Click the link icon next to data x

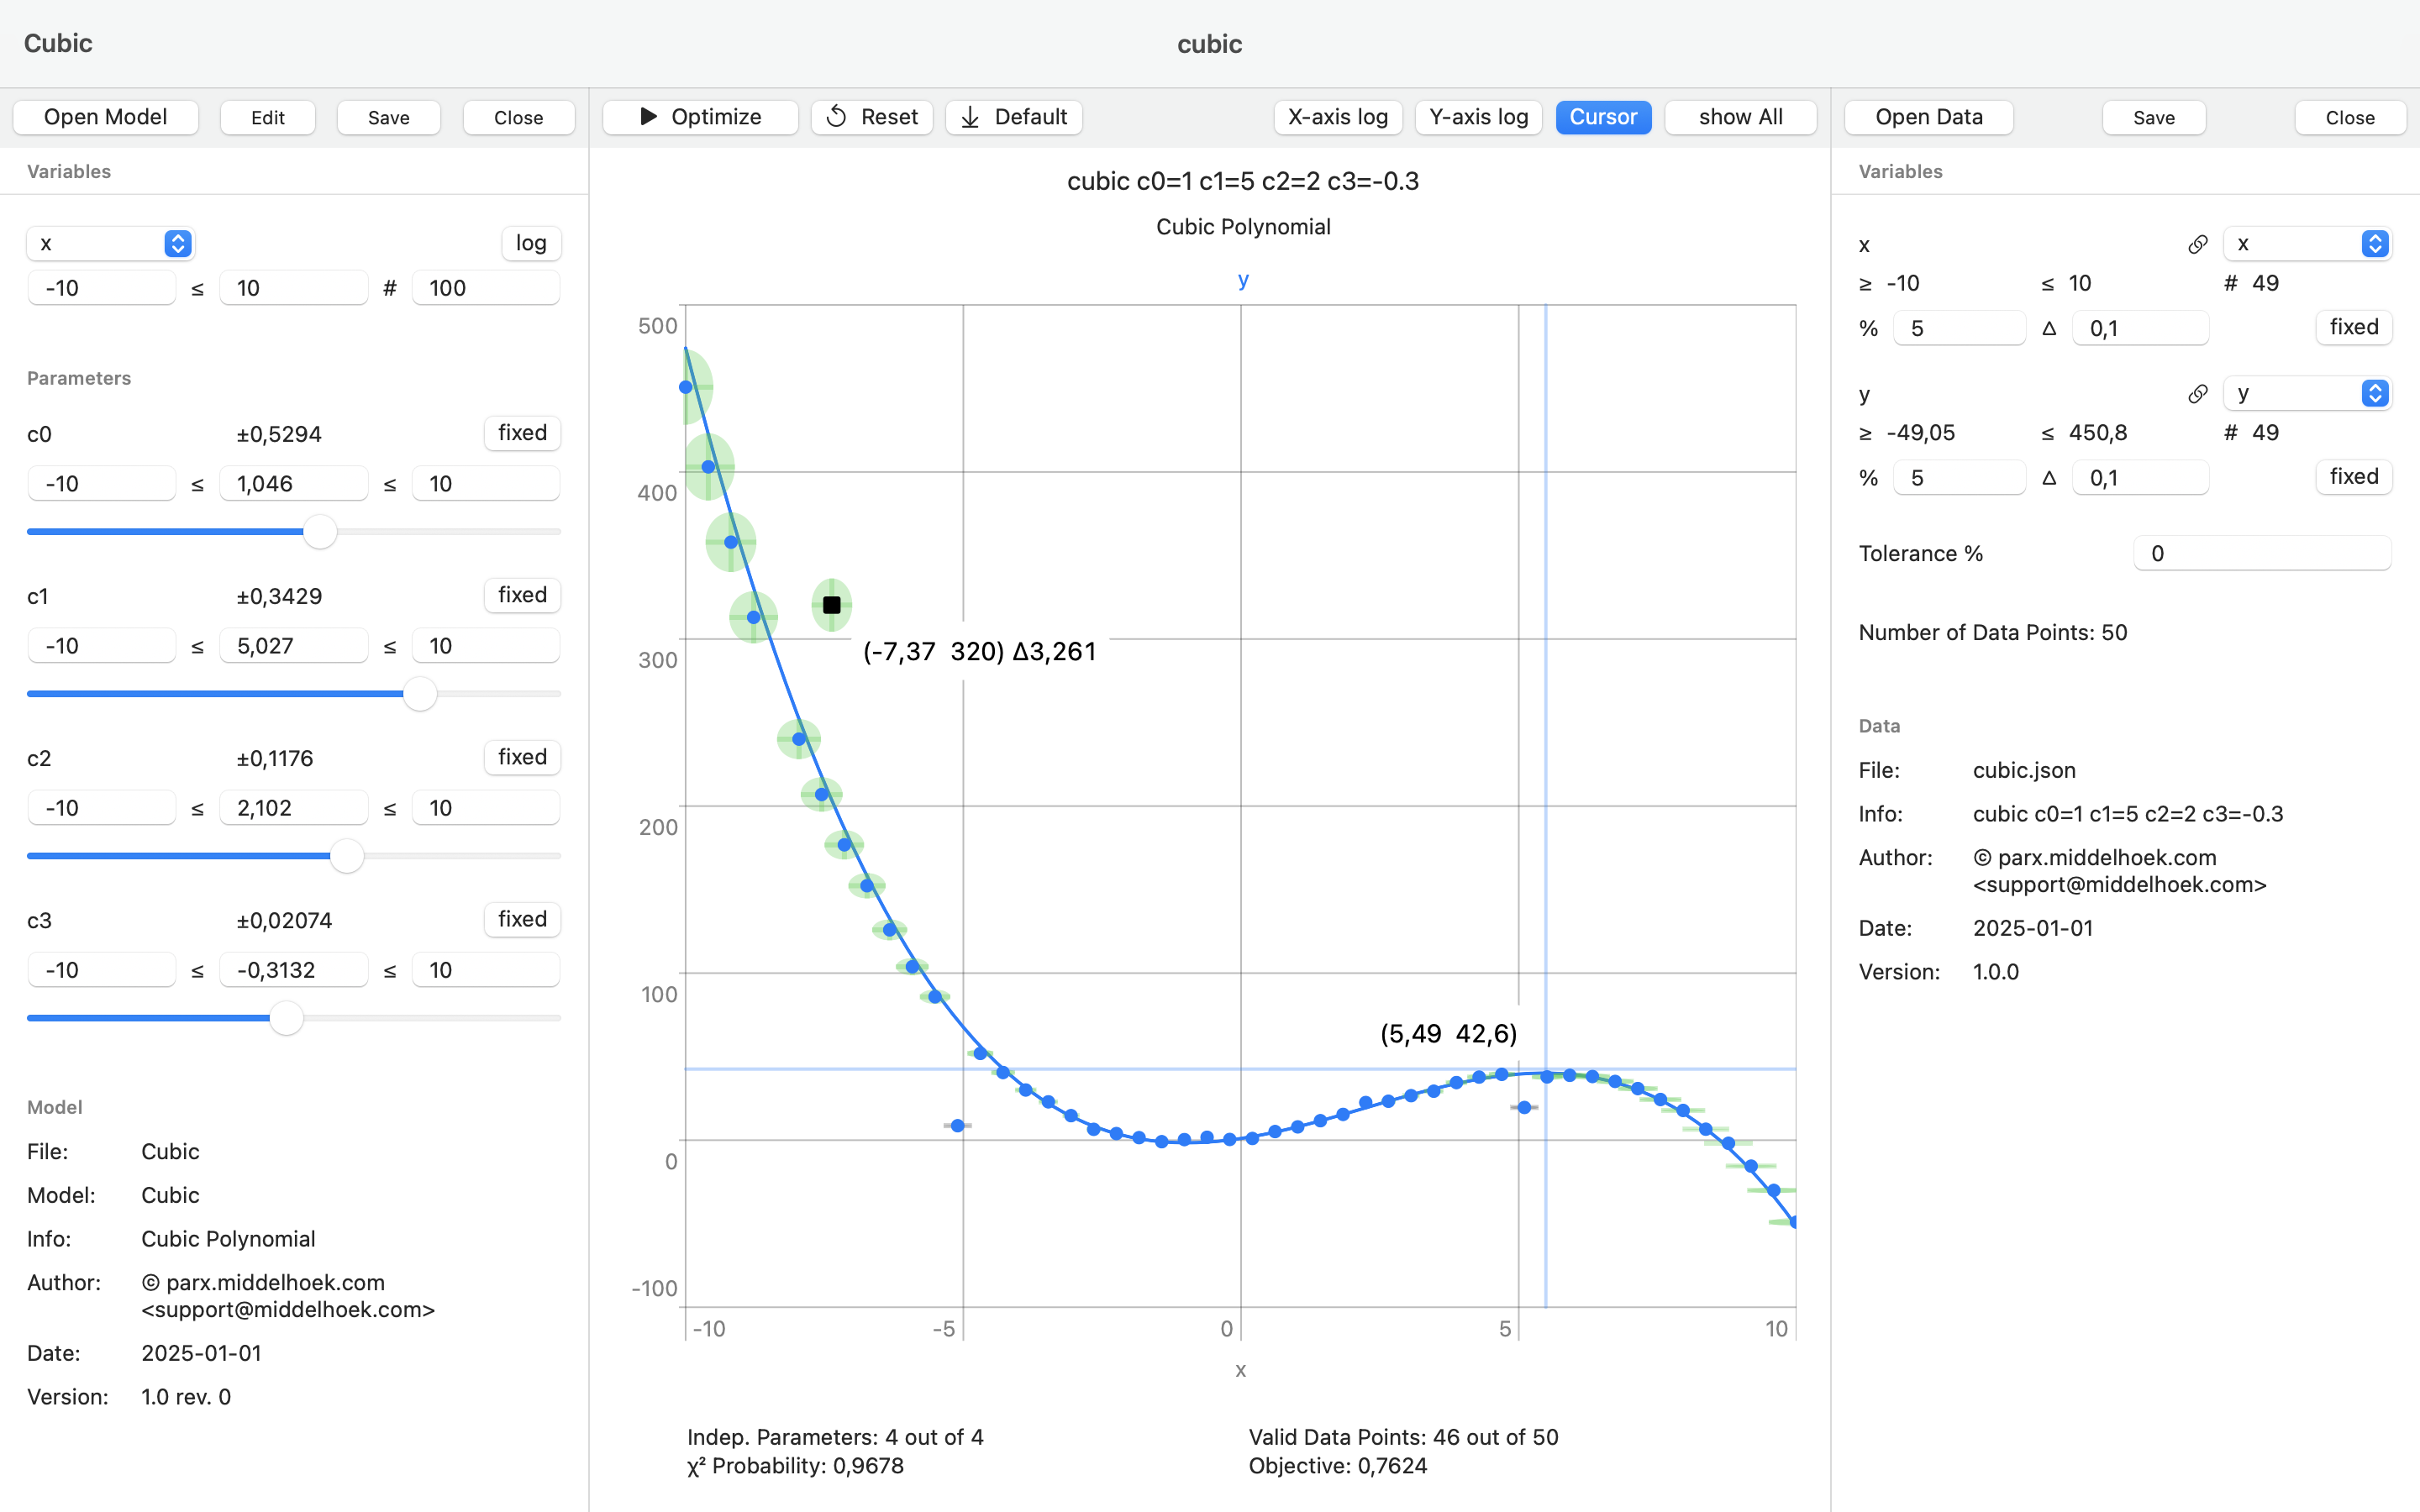pyautogui.click(x=2197, y=245)
